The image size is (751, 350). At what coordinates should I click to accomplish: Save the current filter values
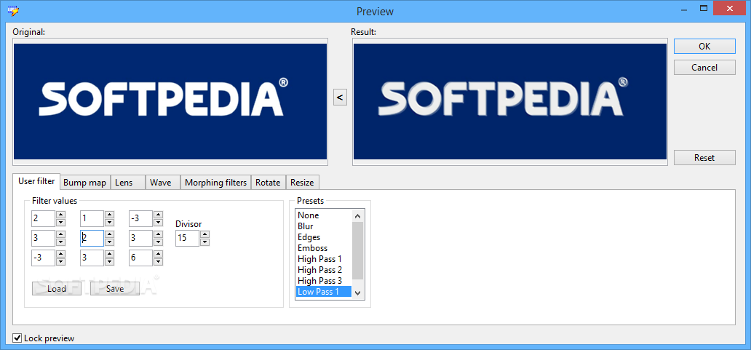coord(115,289)
